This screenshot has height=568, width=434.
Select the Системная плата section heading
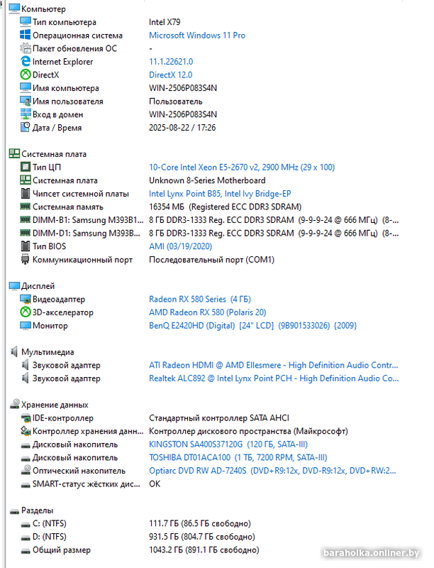tap(54, 154)
